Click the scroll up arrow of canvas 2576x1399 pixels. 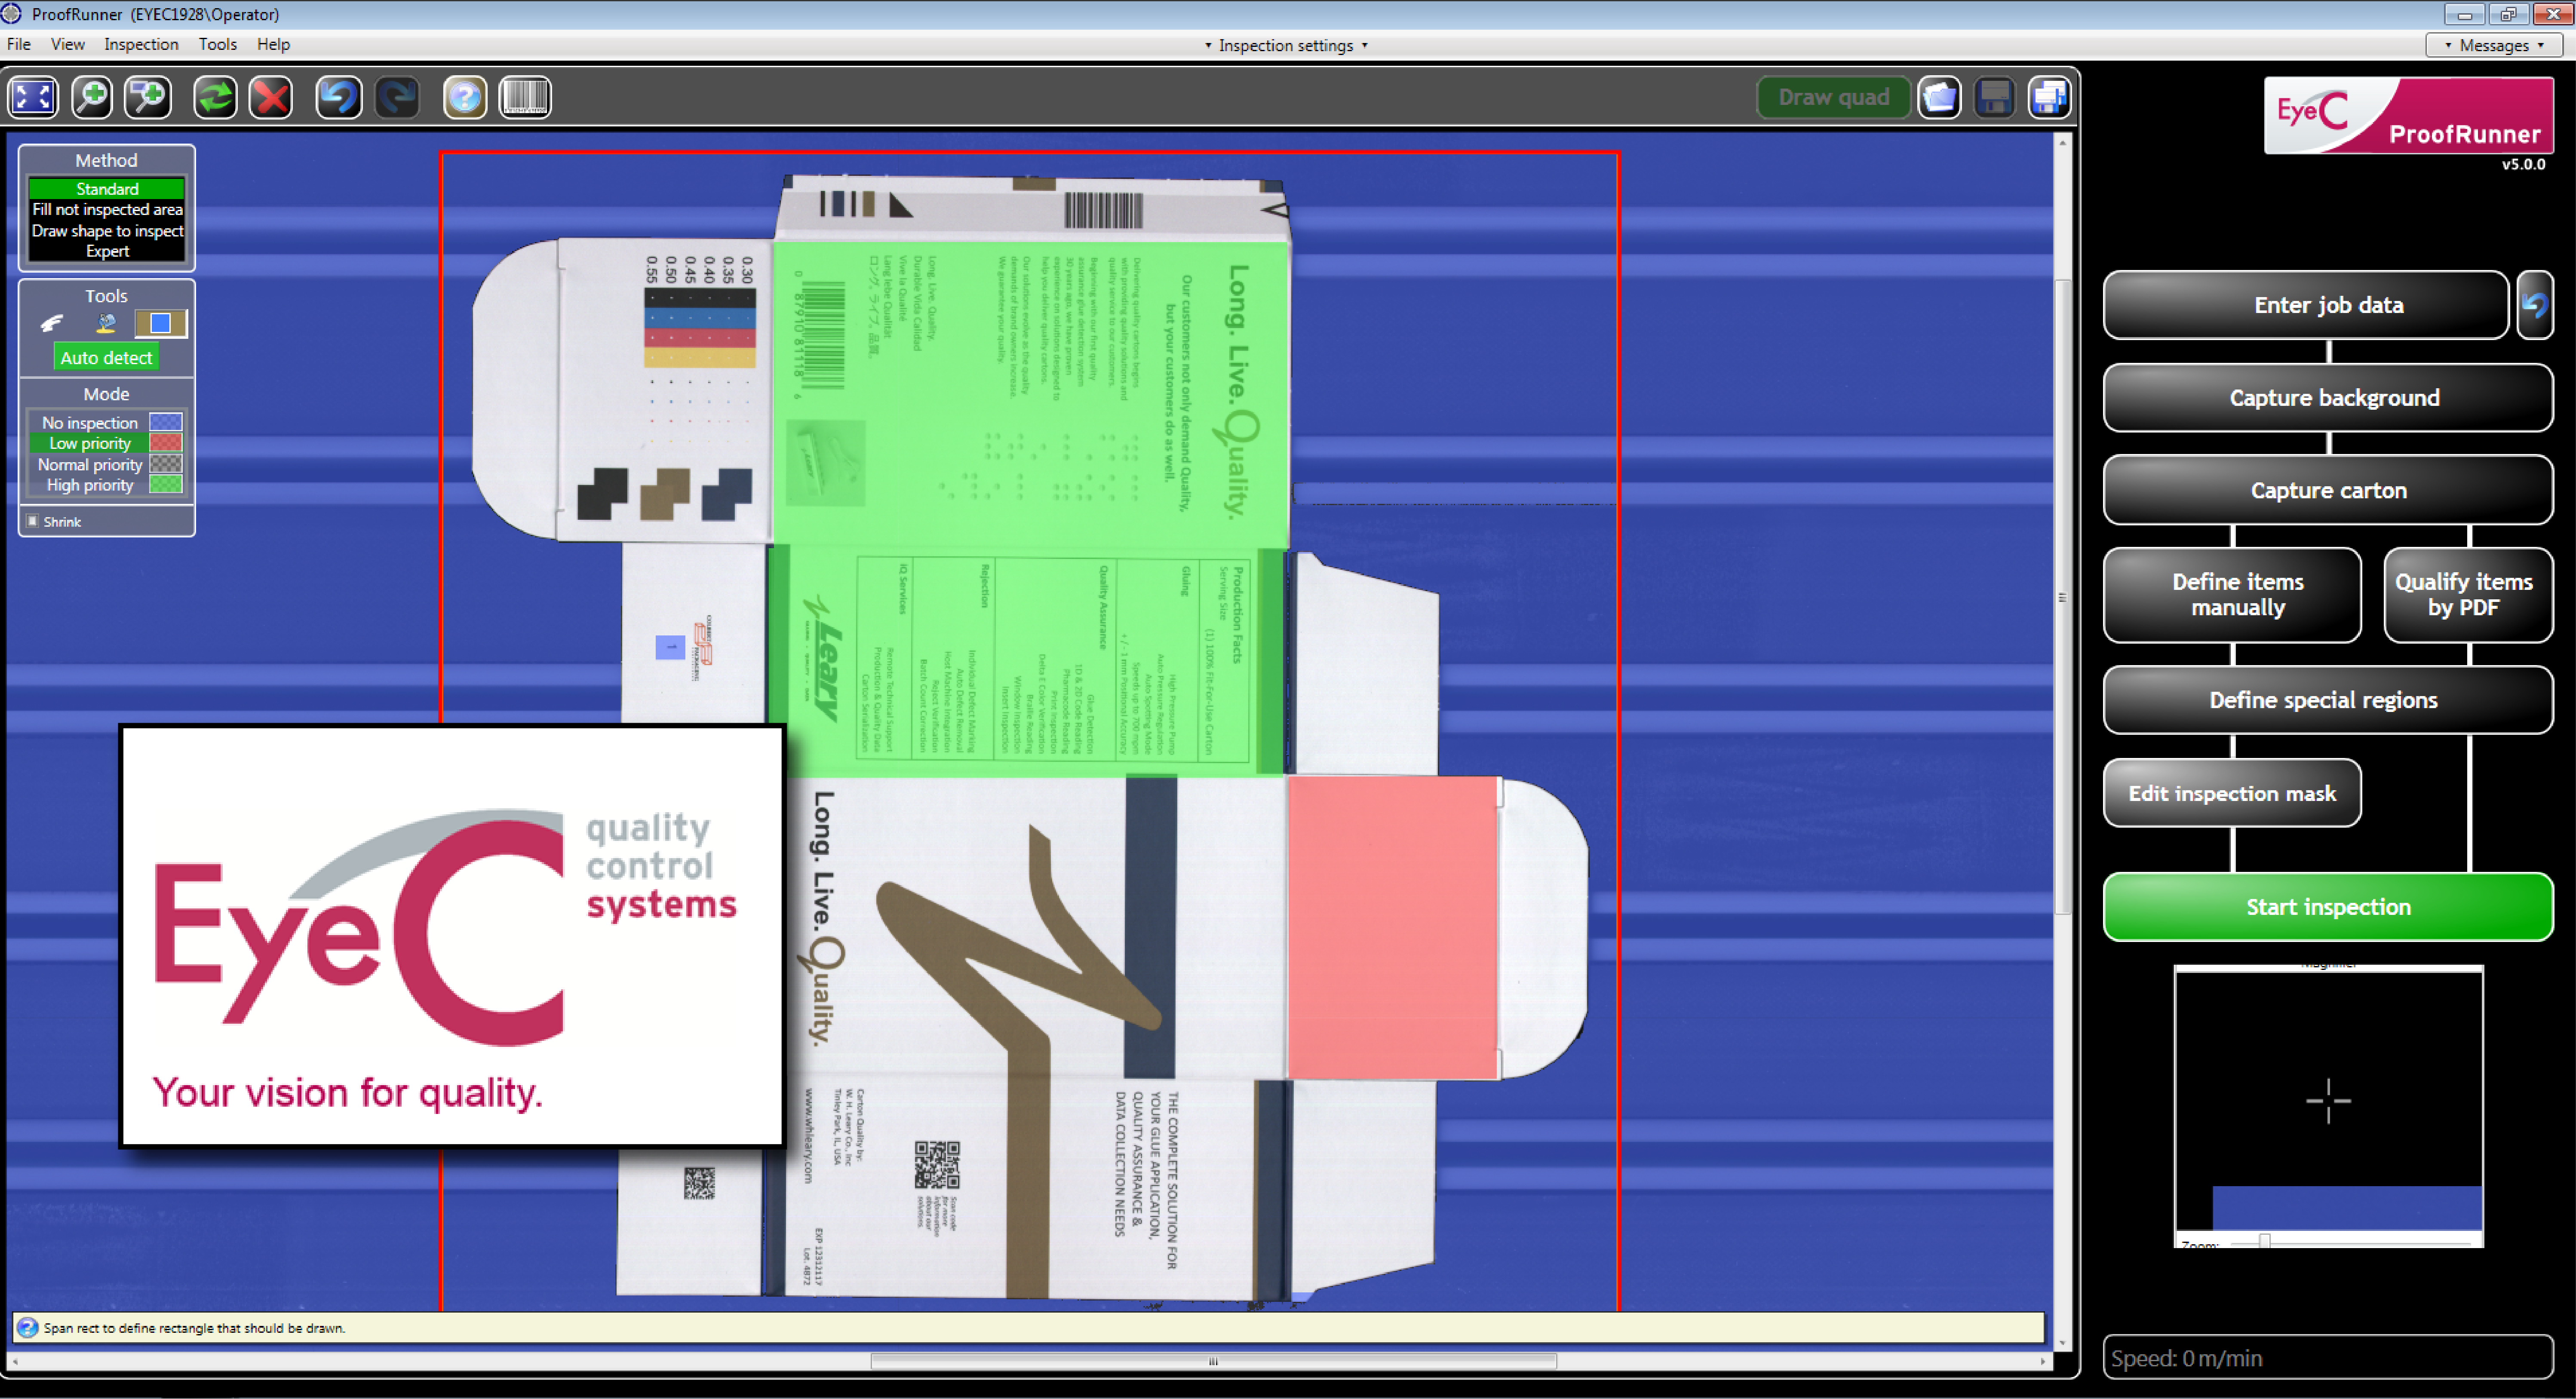pyautogui.click(x=2062, y=143)
